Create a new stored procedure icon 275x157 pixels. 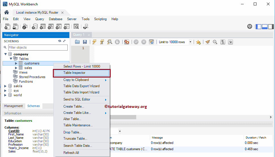coord(59,26)
